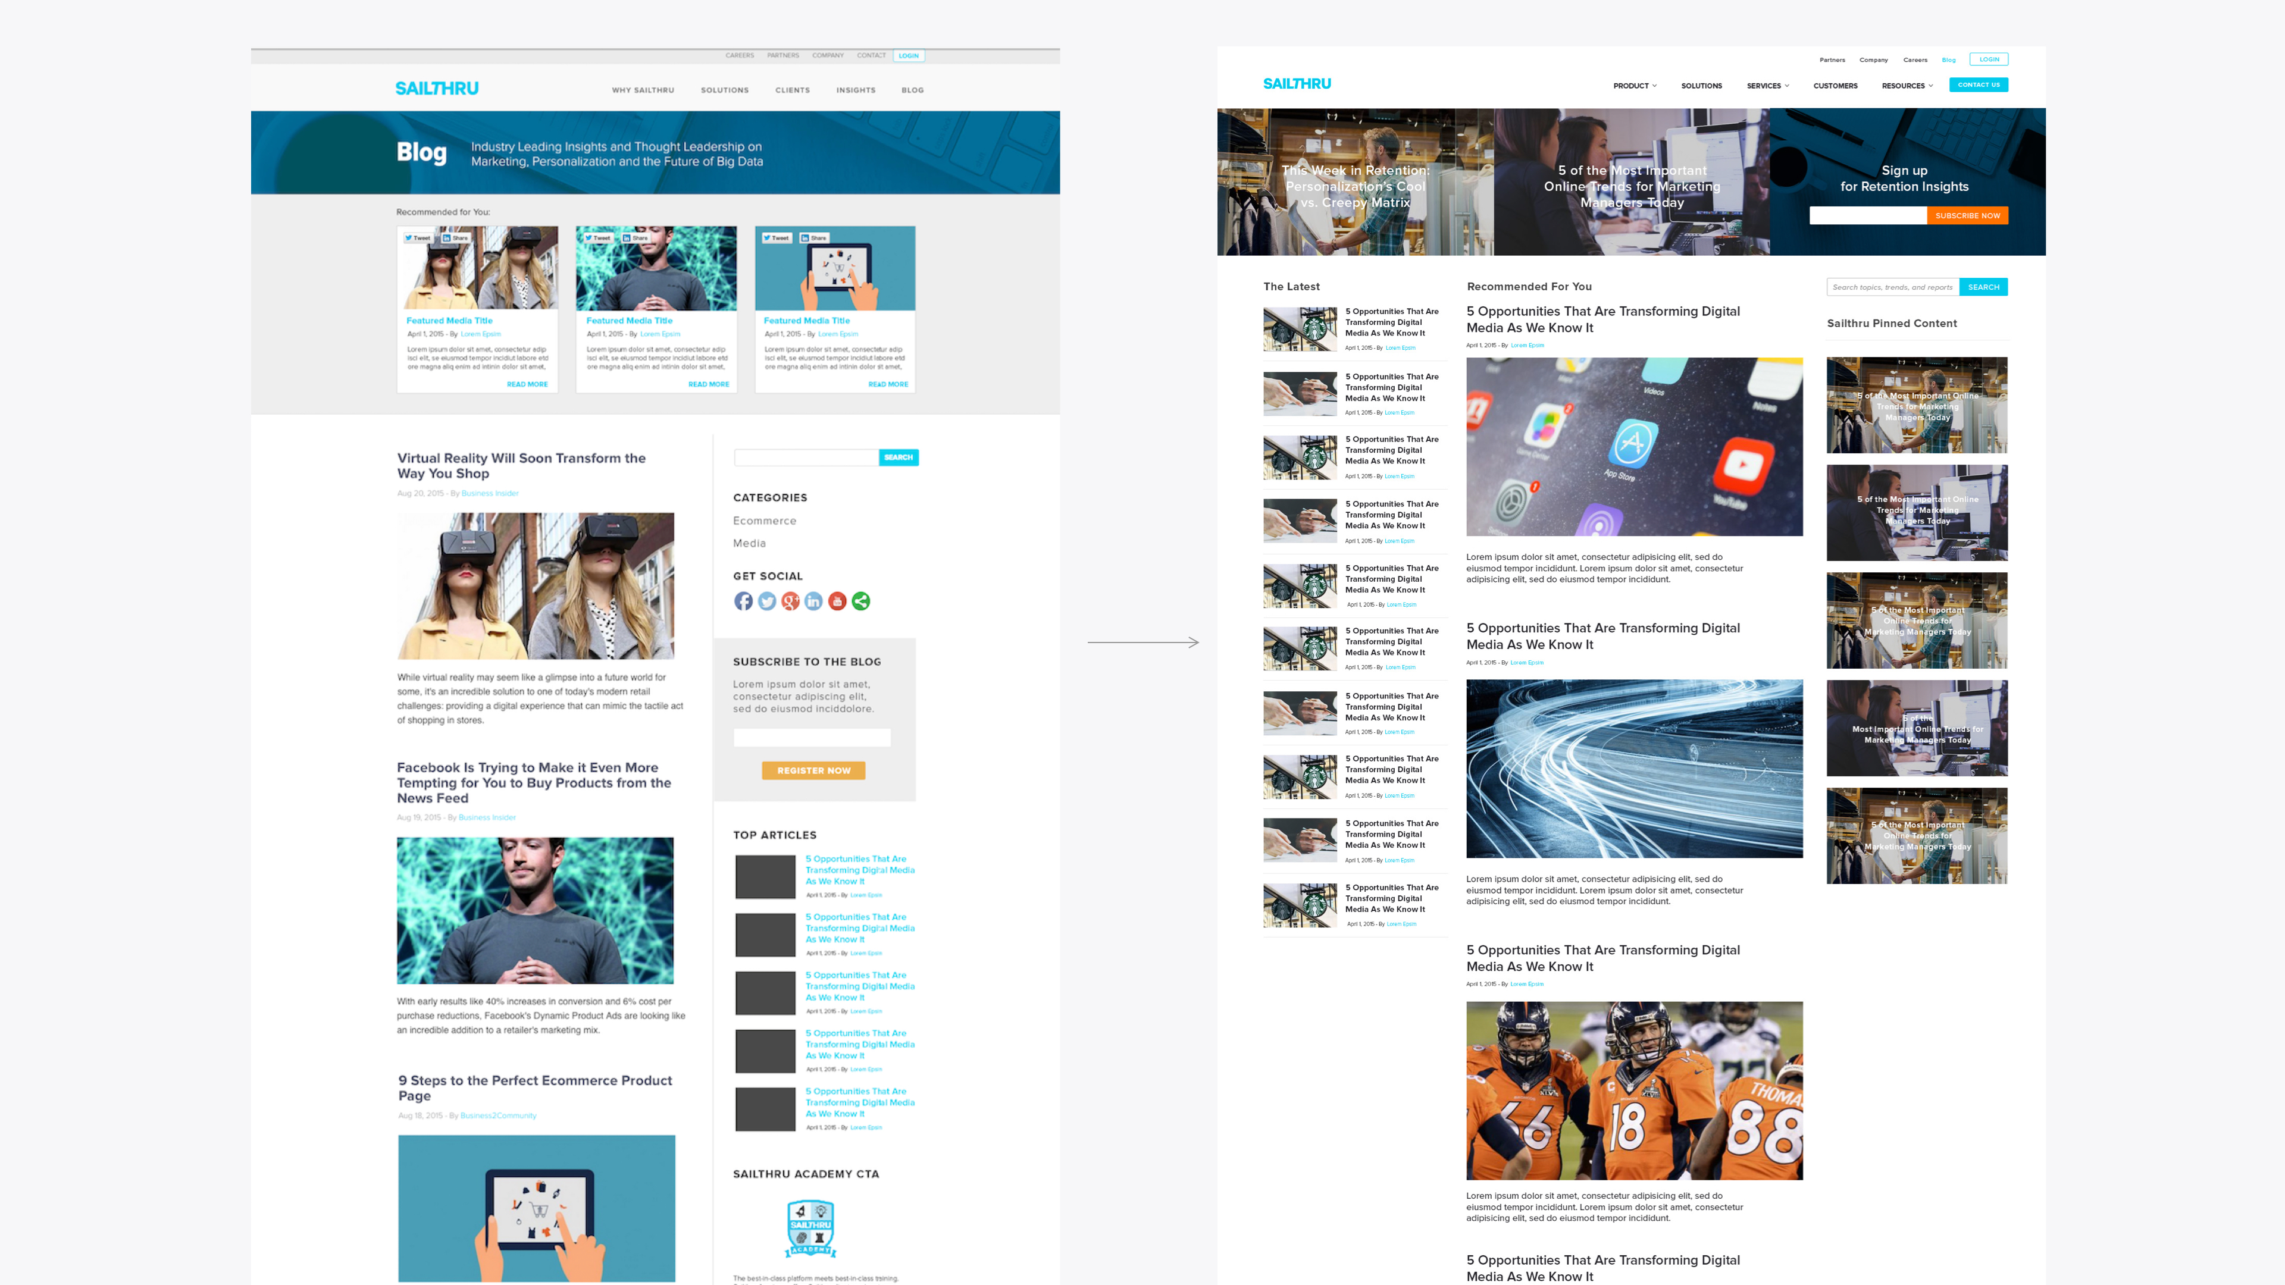
Task: Expand the SERVICES dropdown menu
Action: (1767, 86)
